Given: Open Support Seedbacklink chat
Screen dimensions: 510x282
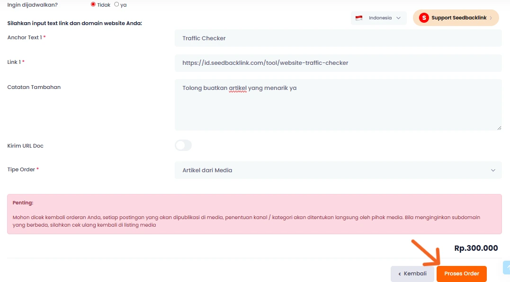Looking at the screenshot, I should tap(456, 18).
